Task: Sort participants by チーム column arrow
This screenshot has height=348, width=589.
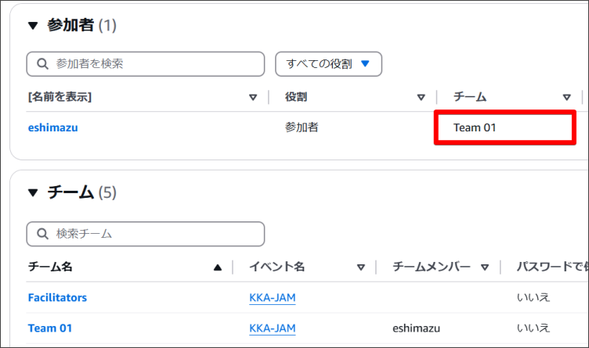Action: click(x=566, y=98)
